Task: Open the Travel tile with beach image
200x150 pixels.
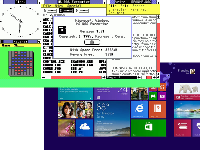Action: pyautogui.click(x=187, y=110)
